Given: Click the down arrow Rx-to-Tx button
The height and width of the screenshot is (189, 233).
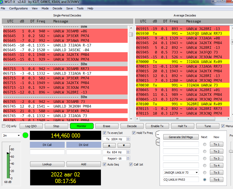Looking at the screenshot, I should pos(124,145).
